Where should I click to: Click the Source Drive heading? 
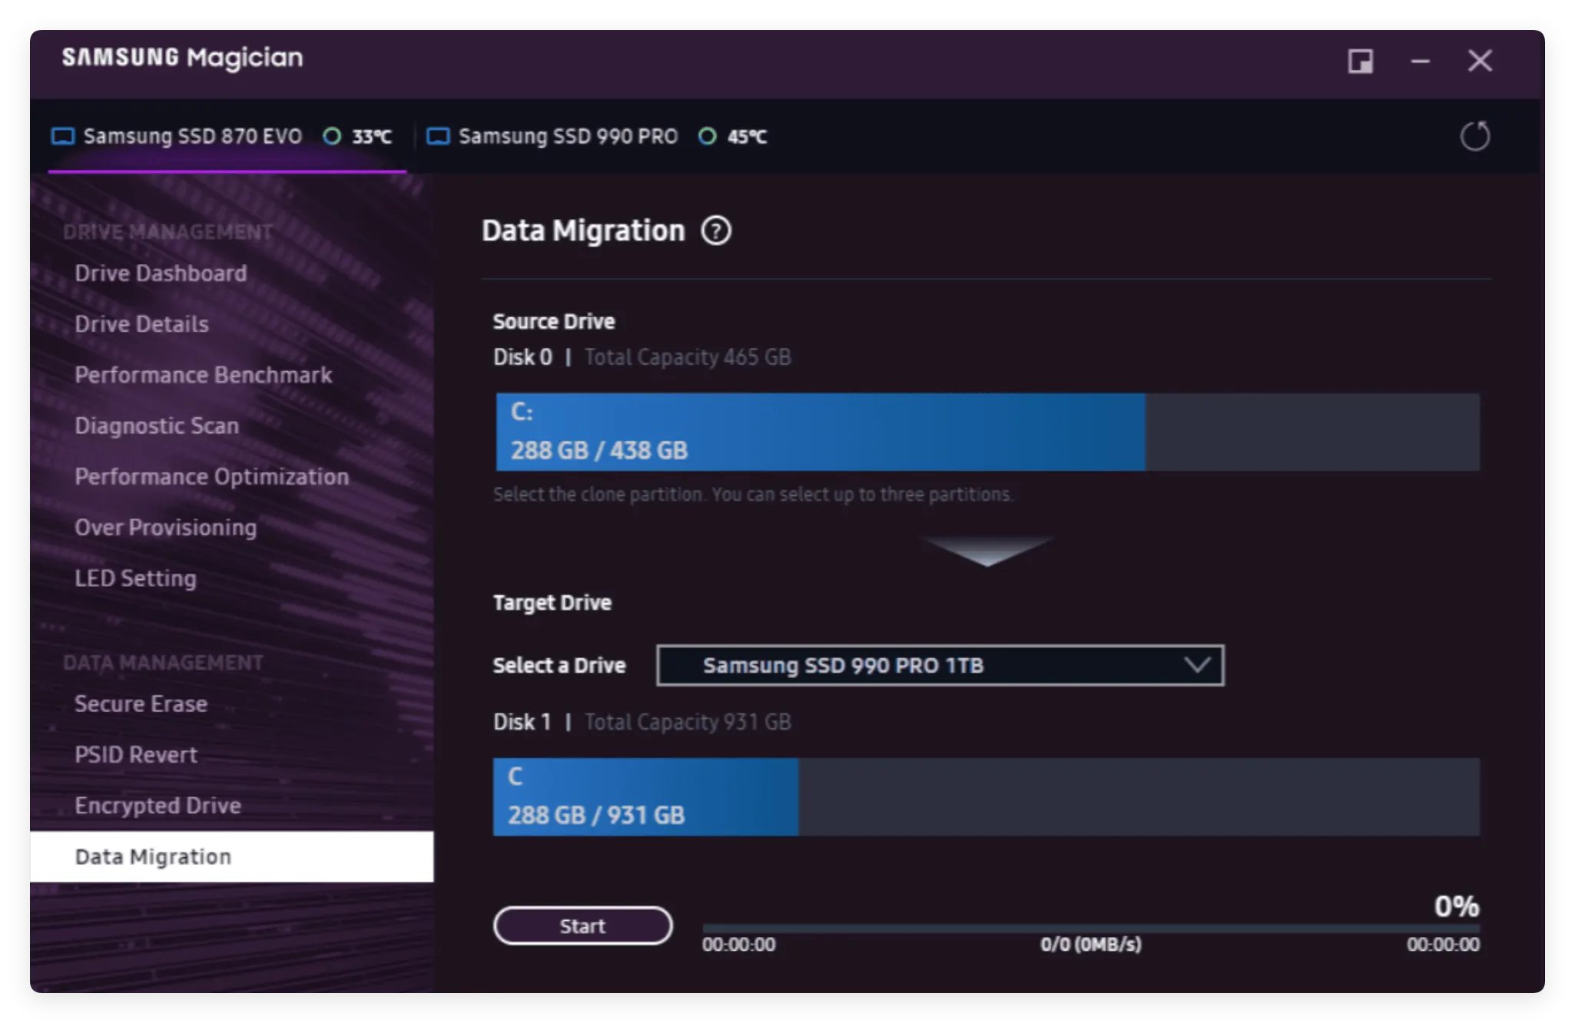pos(554,321)
